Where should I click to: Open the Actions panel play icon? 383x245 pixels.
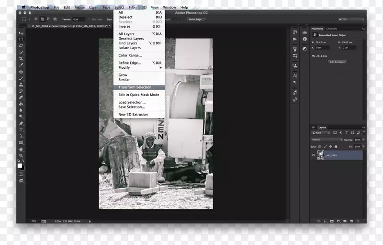[x=295, y=39]
